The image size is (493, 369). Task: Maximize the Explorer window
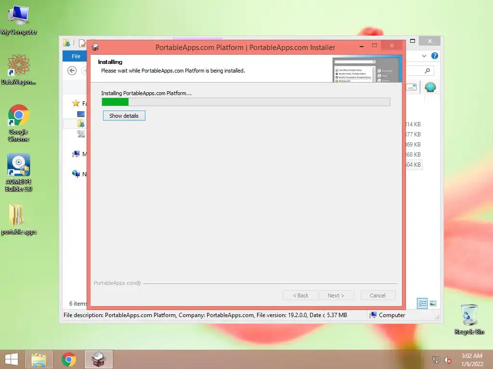coord(413,41)
